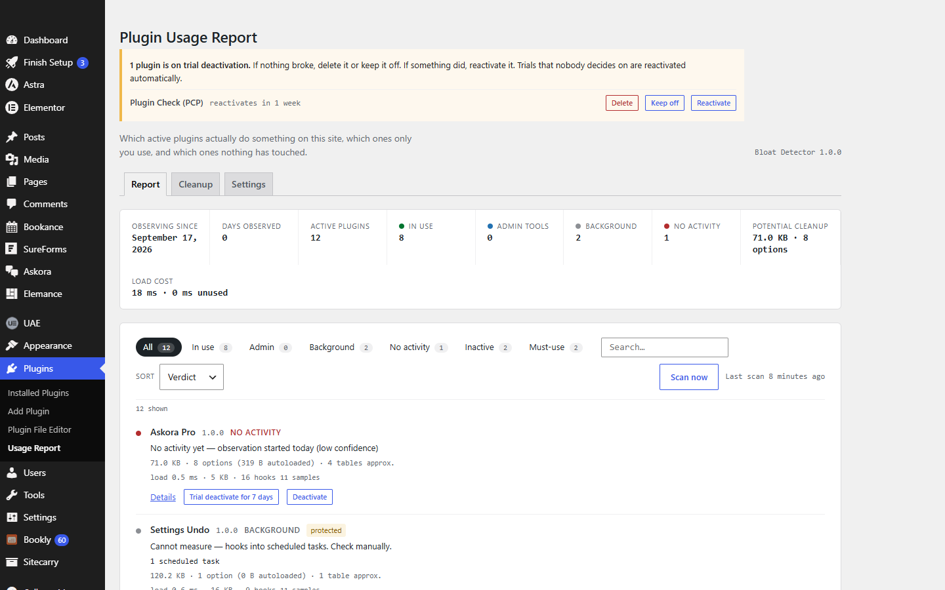Keep Plugin Check (PCP) off
The width and height of the screenshot is (945, 590).
click(665, 103)
